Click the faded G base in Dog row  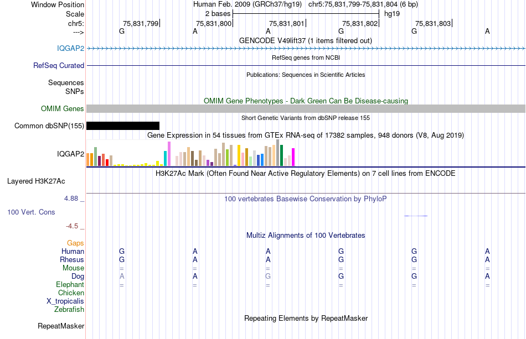(268, 277)
